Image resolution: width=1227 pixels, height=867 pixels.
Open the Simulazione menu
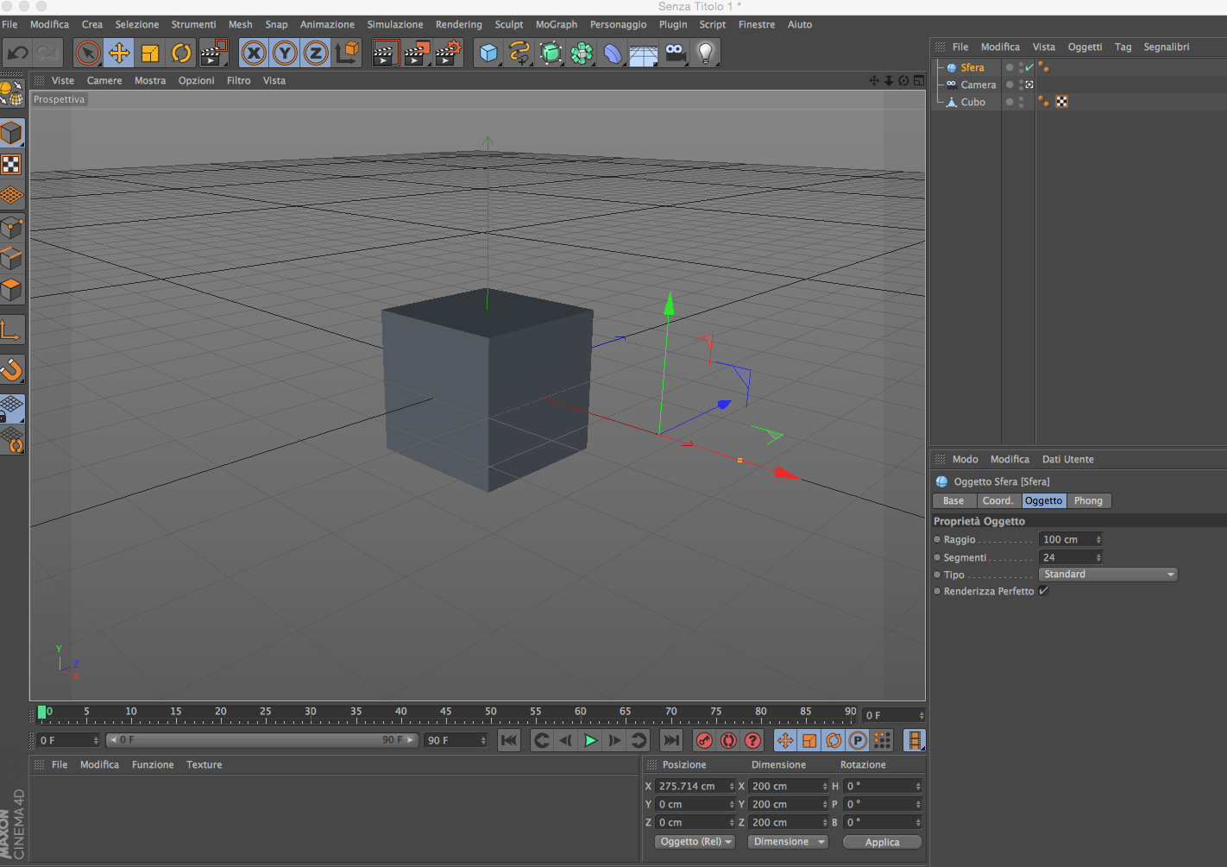pyautogui.click(x=395, y=24)
